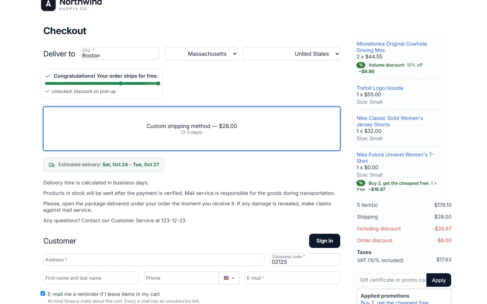Toggle the cart reminder e-mail checkbox
This screenshot has height=304, width=487.
(43, 294)
